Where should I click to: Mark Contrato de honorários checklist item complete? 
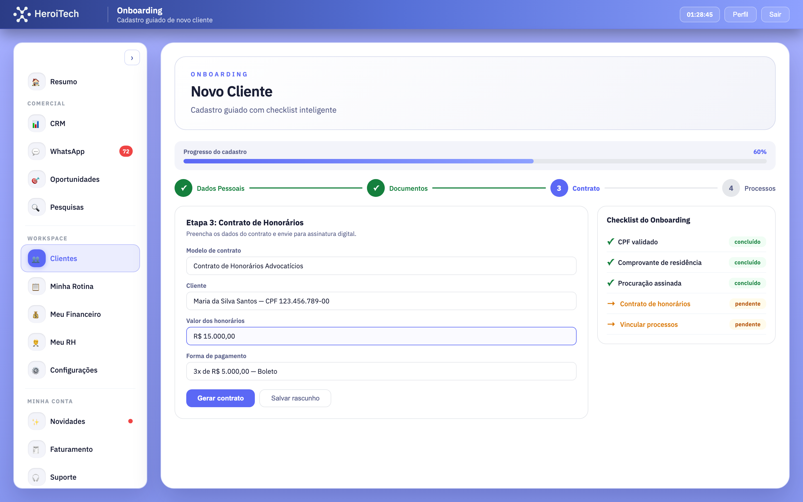click(655, 303)
